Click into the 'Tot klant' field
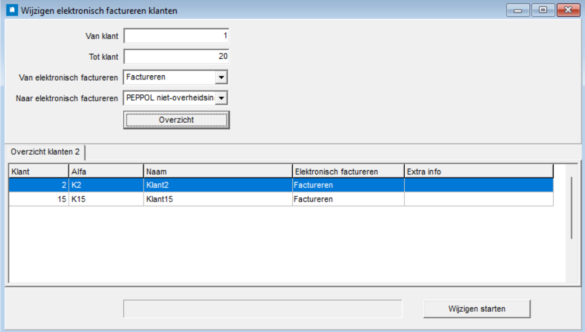Image resolution: width=585 pixels, height=332 pixels. click(x=176, y=57)
